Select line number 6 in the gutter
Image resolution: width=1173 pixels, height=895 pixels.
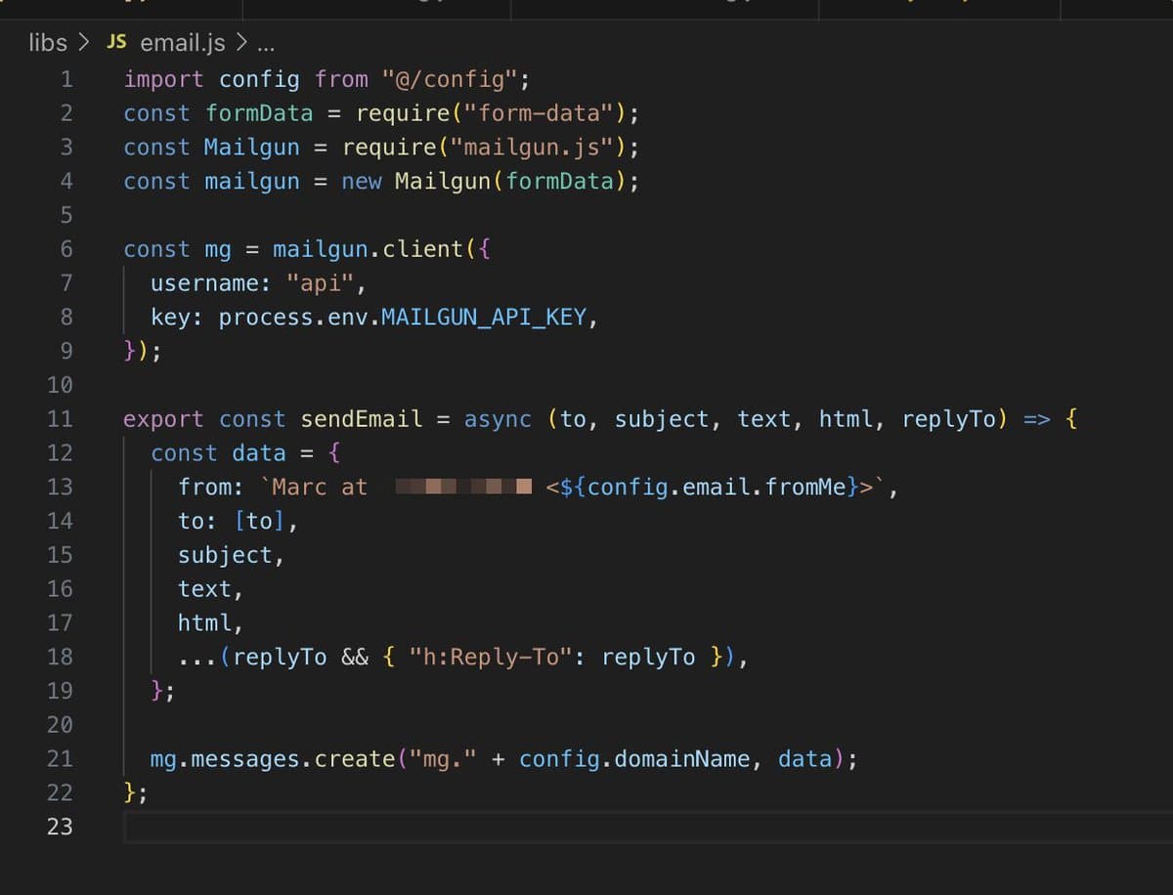(x=66, y=249)
